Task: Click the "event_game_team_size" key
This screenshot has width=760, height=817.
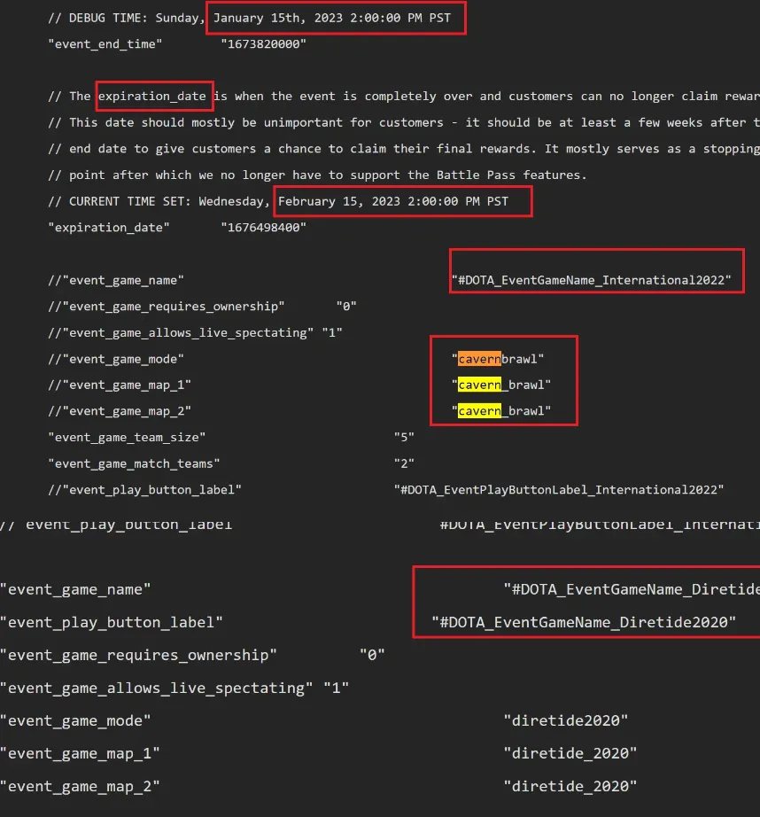Action: click(x=127, y=438)
